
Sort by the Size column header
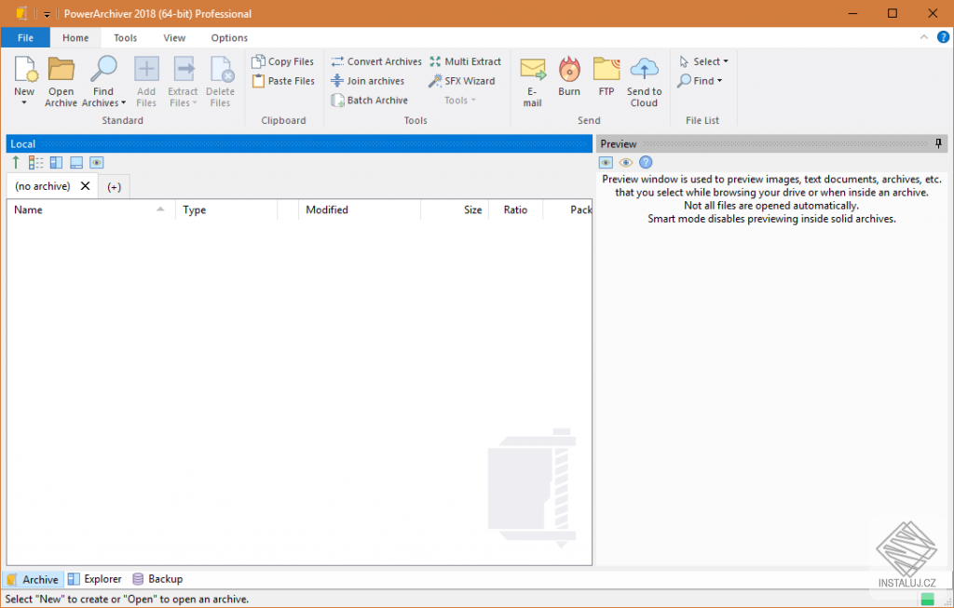pos(455,209)
